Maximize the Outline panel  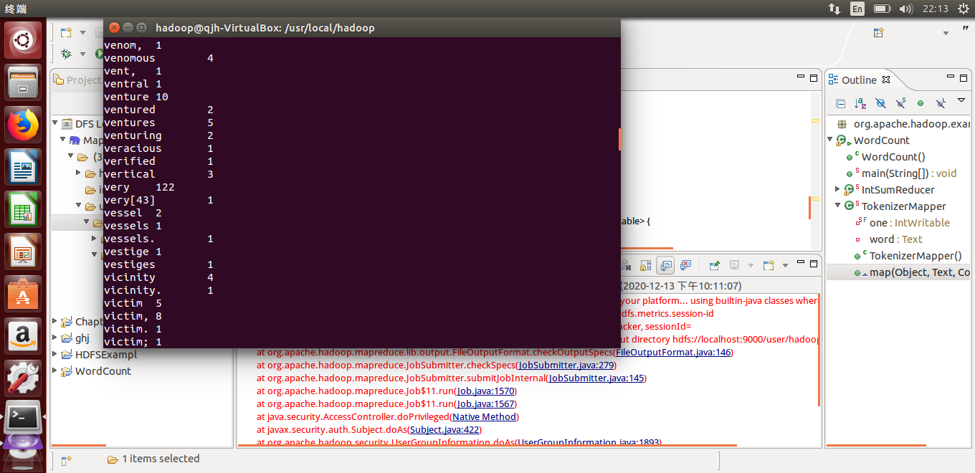pos(963,77)
